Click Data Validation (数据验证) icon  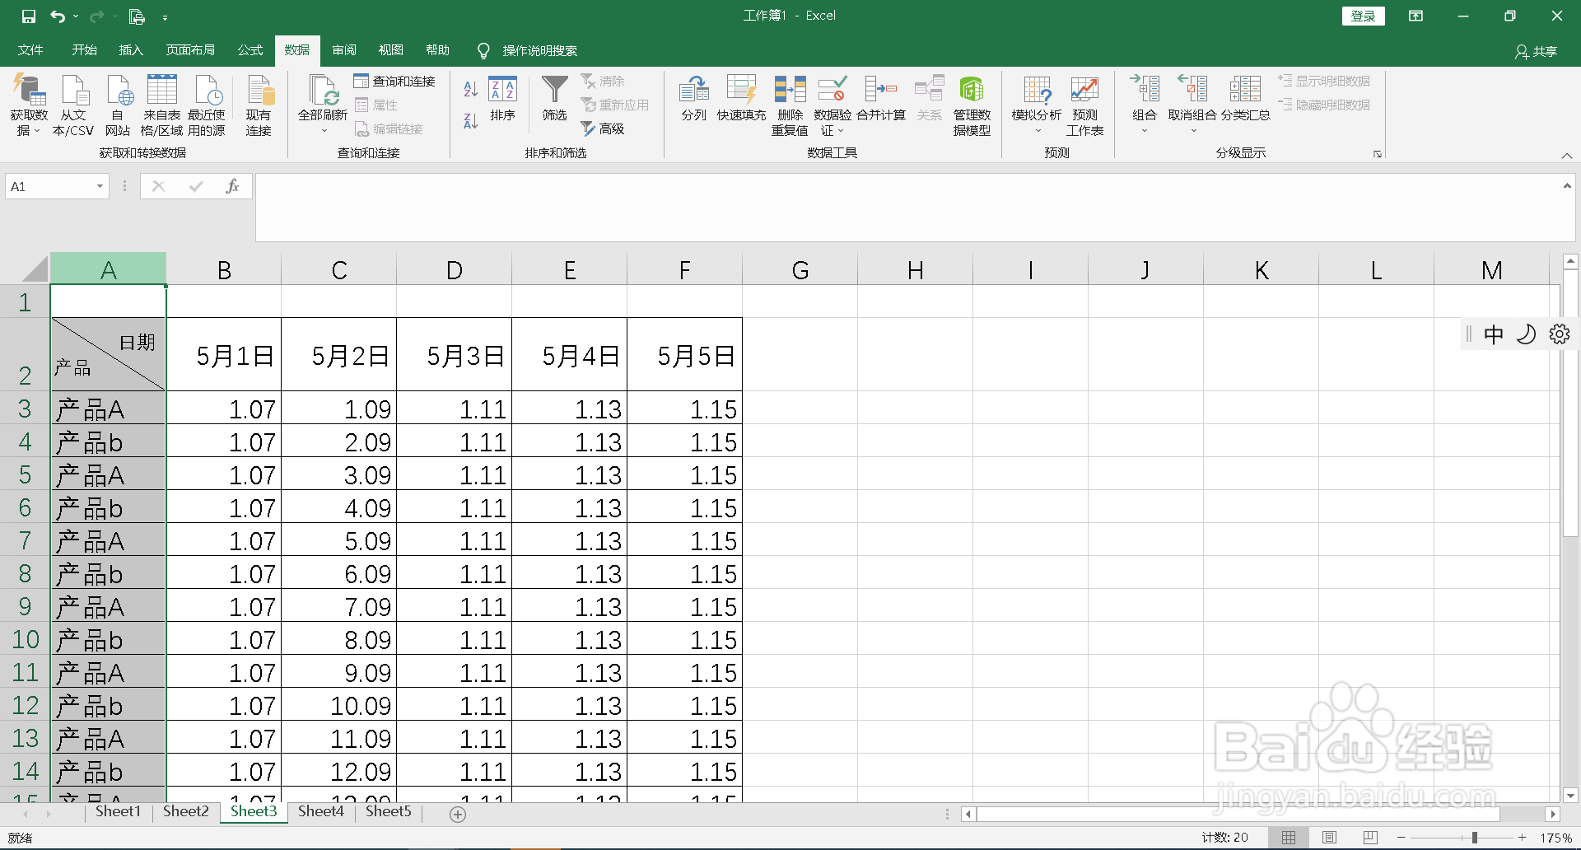click(832, 105)
